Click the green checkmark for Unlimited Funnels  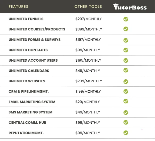[126, 19]
